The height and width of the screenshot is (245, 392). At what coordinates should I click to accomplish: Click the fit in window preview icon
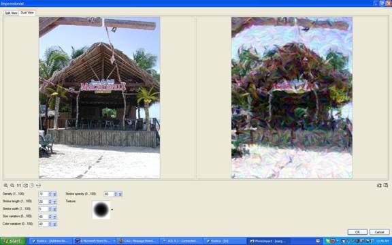click(25, 186)
